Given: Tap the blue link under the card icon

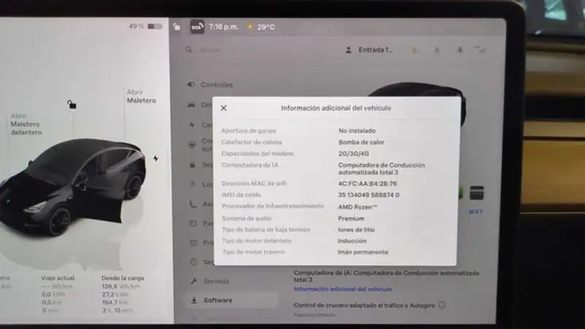Looking at the screenshot, I should click(x=476, y=212).
